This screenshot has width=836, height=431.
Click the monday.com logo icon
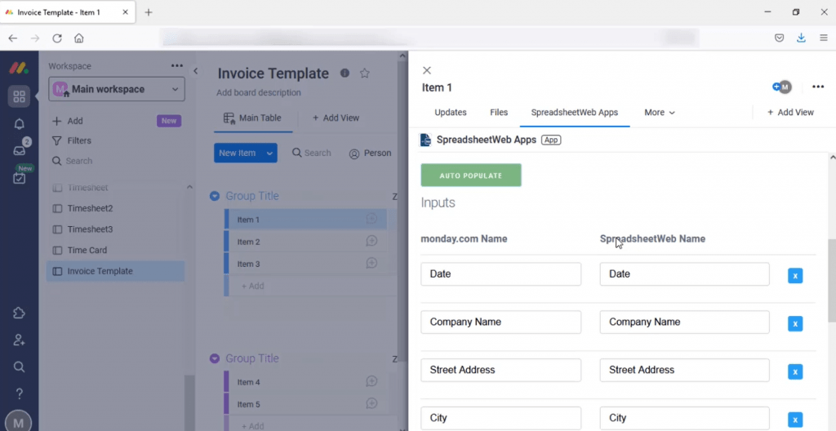click(x=19, y=68)
